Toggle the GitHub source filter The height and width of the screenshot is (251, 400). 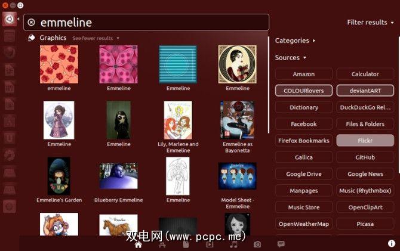pyautogui.click(x=365, y=157)
